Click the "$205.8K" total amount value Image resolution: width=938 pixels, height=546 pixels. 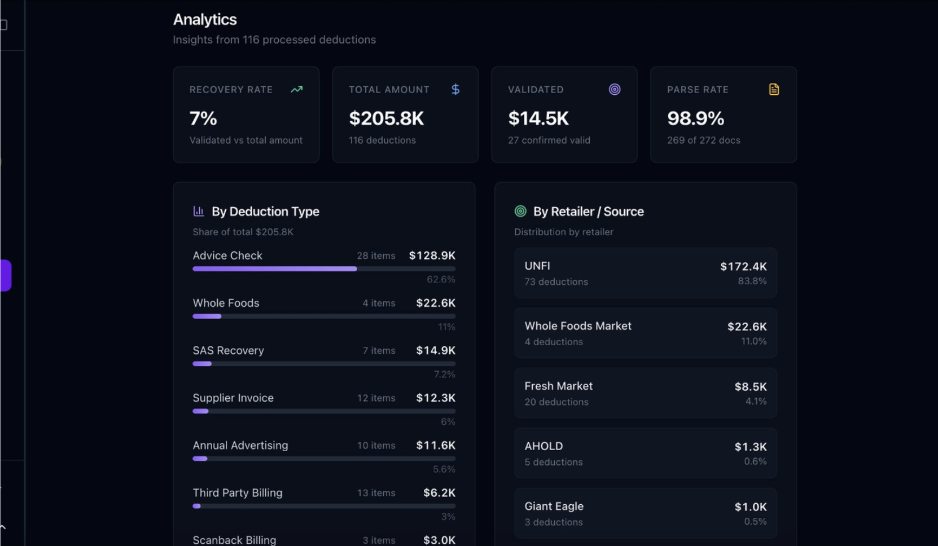(x=387, y=118)
